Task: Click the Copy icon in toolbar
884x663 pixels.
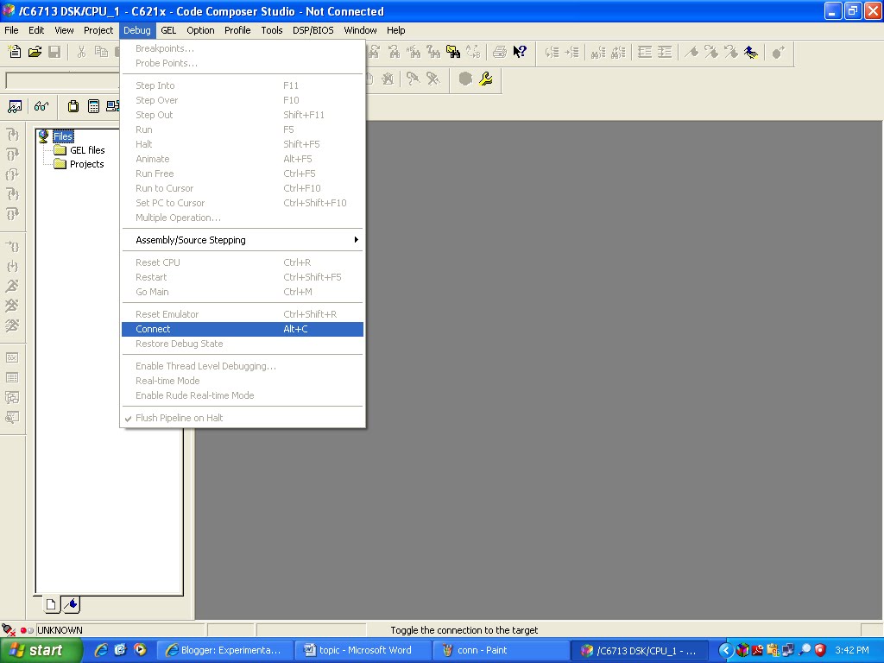Action: 102,53
